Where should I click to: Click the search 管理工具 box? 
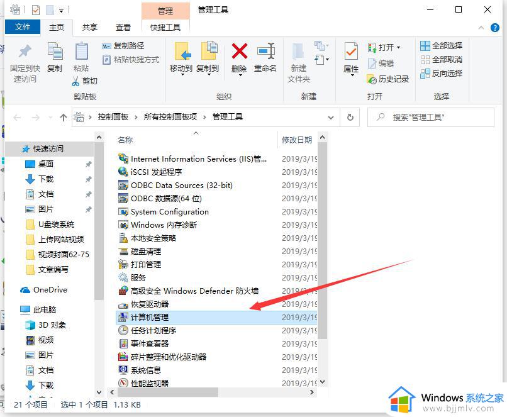click(431, 118)
